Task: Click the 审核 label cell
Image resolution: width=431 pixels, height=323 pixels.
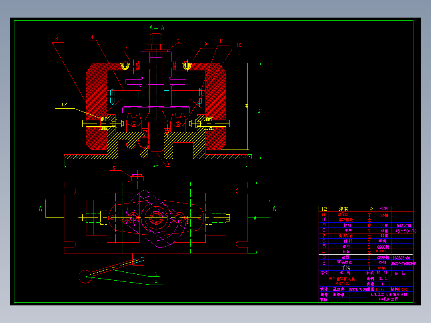Action: pyautogui.click(x=324, y=300)
